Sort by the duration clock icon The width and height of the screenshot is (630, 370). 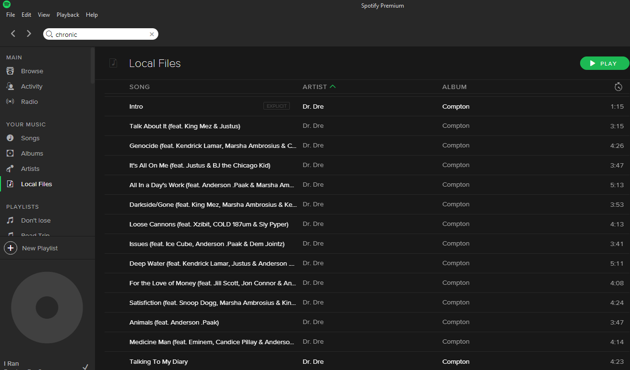pos(618,87)
